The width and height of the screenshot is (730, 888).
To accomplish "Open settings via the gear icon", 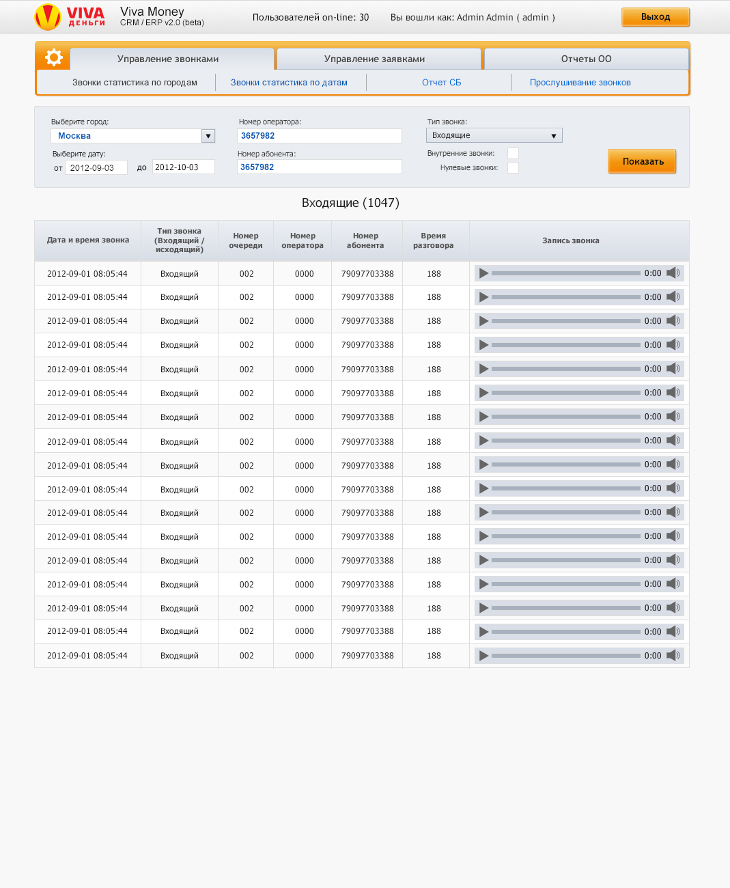I will point(53,58).
